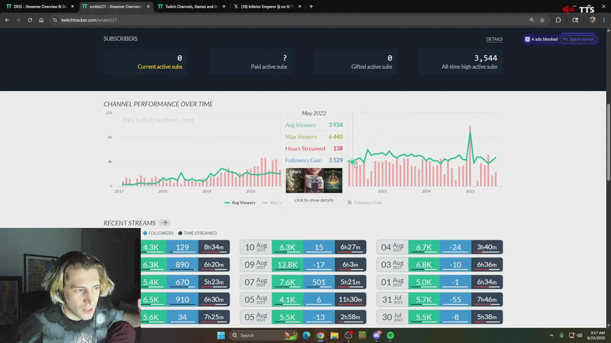Open the Chrome three-dot menu
The width and height of the screenshot is (611, 343).
point(604,20)
